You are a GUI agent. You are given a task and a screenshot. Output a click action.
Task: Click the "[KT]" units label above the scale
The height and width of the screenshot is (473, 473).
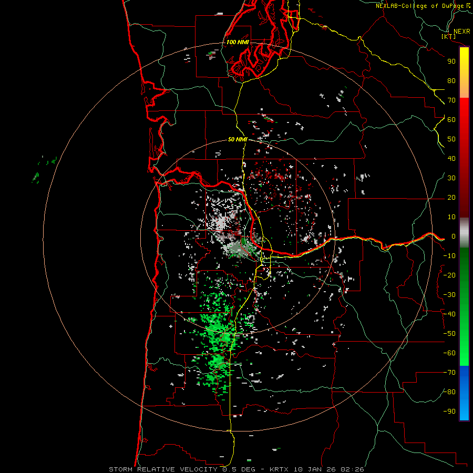click(449, 36)
